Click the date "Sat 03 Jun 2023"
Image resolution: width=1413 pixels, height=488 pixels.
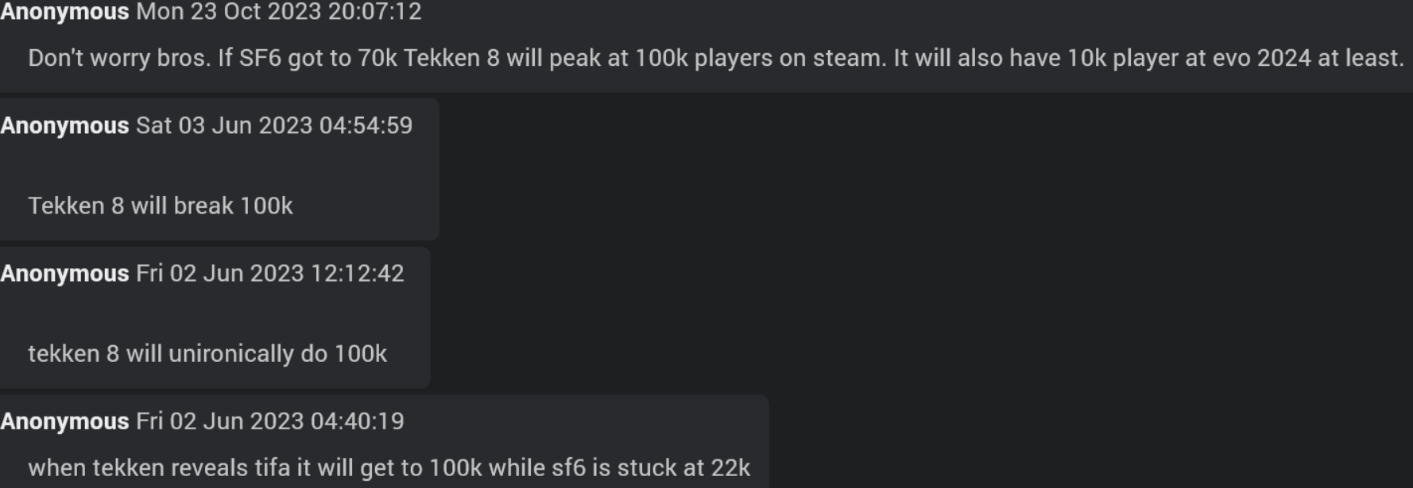tap(224, 125)
